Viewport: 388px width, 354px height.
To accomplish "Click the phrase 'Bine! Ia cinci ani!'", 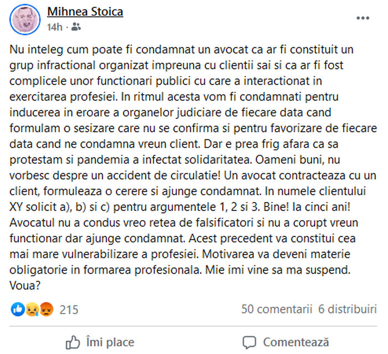I will tap(307, 207).
